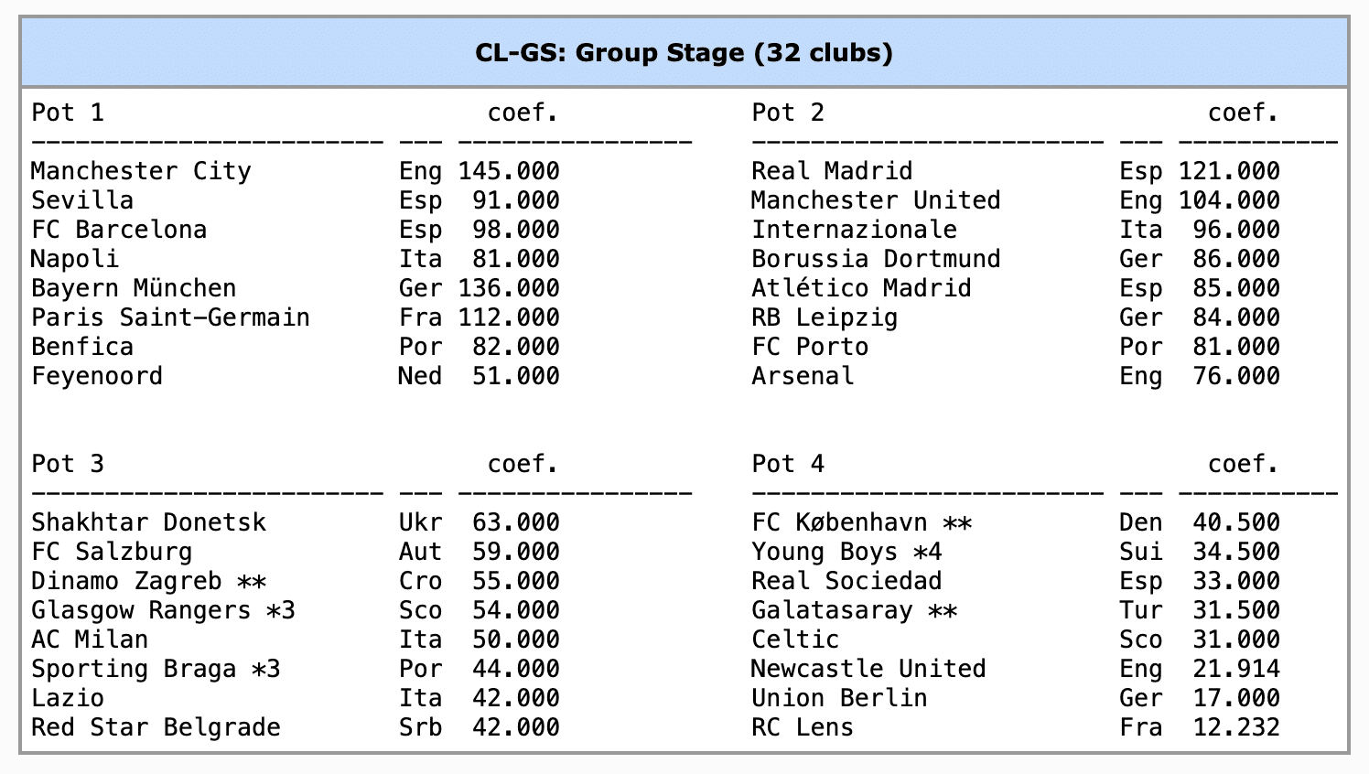Click the Pot 3 heading
1369x774 pixels.
(68, 464)
